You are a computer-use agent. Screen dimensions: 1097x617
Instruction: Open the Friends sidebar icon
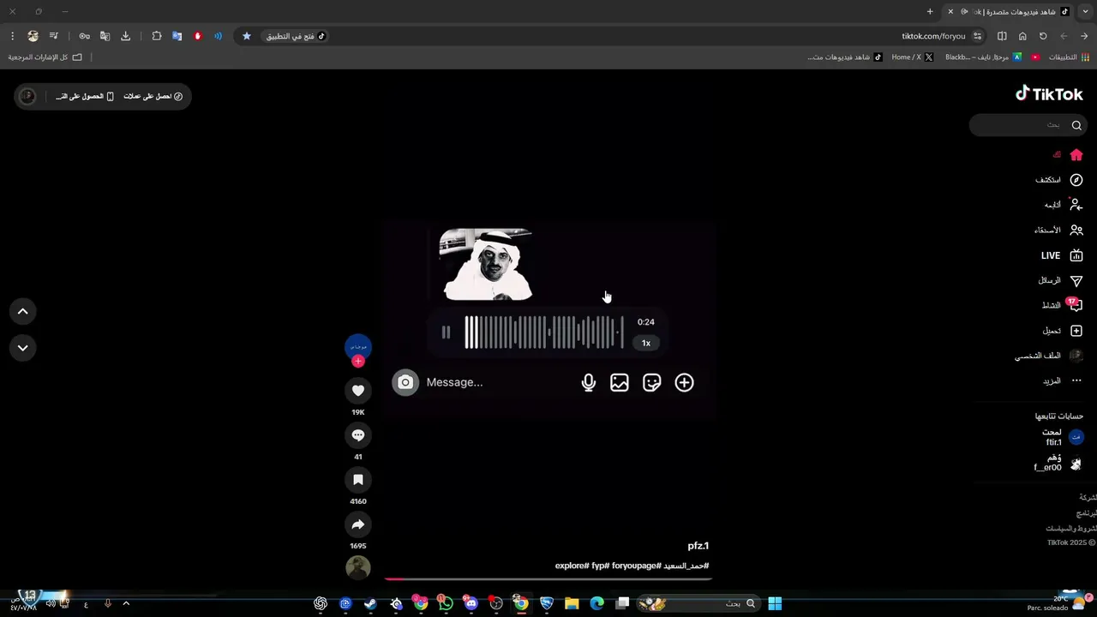1076,231
